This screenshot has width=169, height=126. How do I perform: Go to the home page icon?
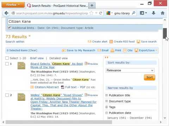(x=163, y=13)
